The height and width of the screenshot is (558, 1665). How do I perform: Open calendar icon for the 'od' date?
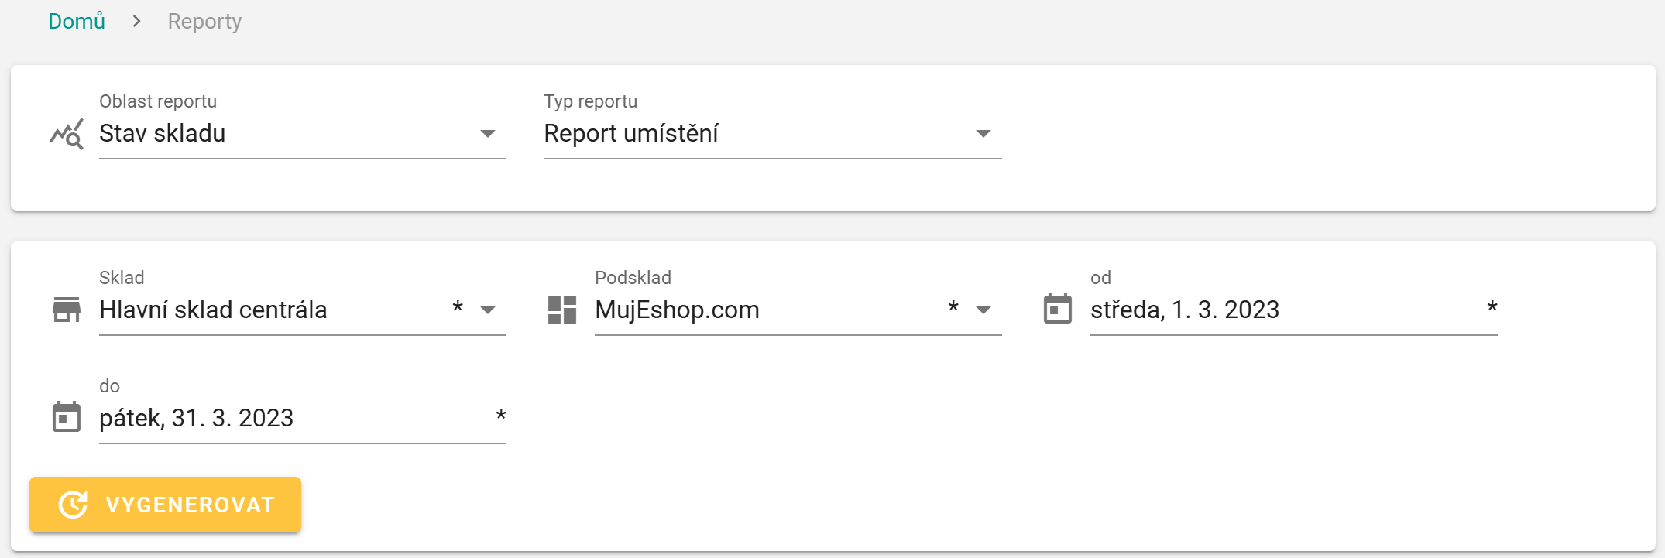(x=1058, y=310)
